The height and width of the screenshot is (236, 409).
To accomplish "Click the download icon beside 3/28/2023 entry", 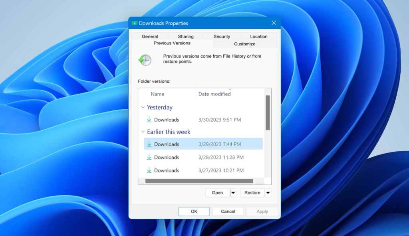I will pyautogui.click(x=149, y=157).
